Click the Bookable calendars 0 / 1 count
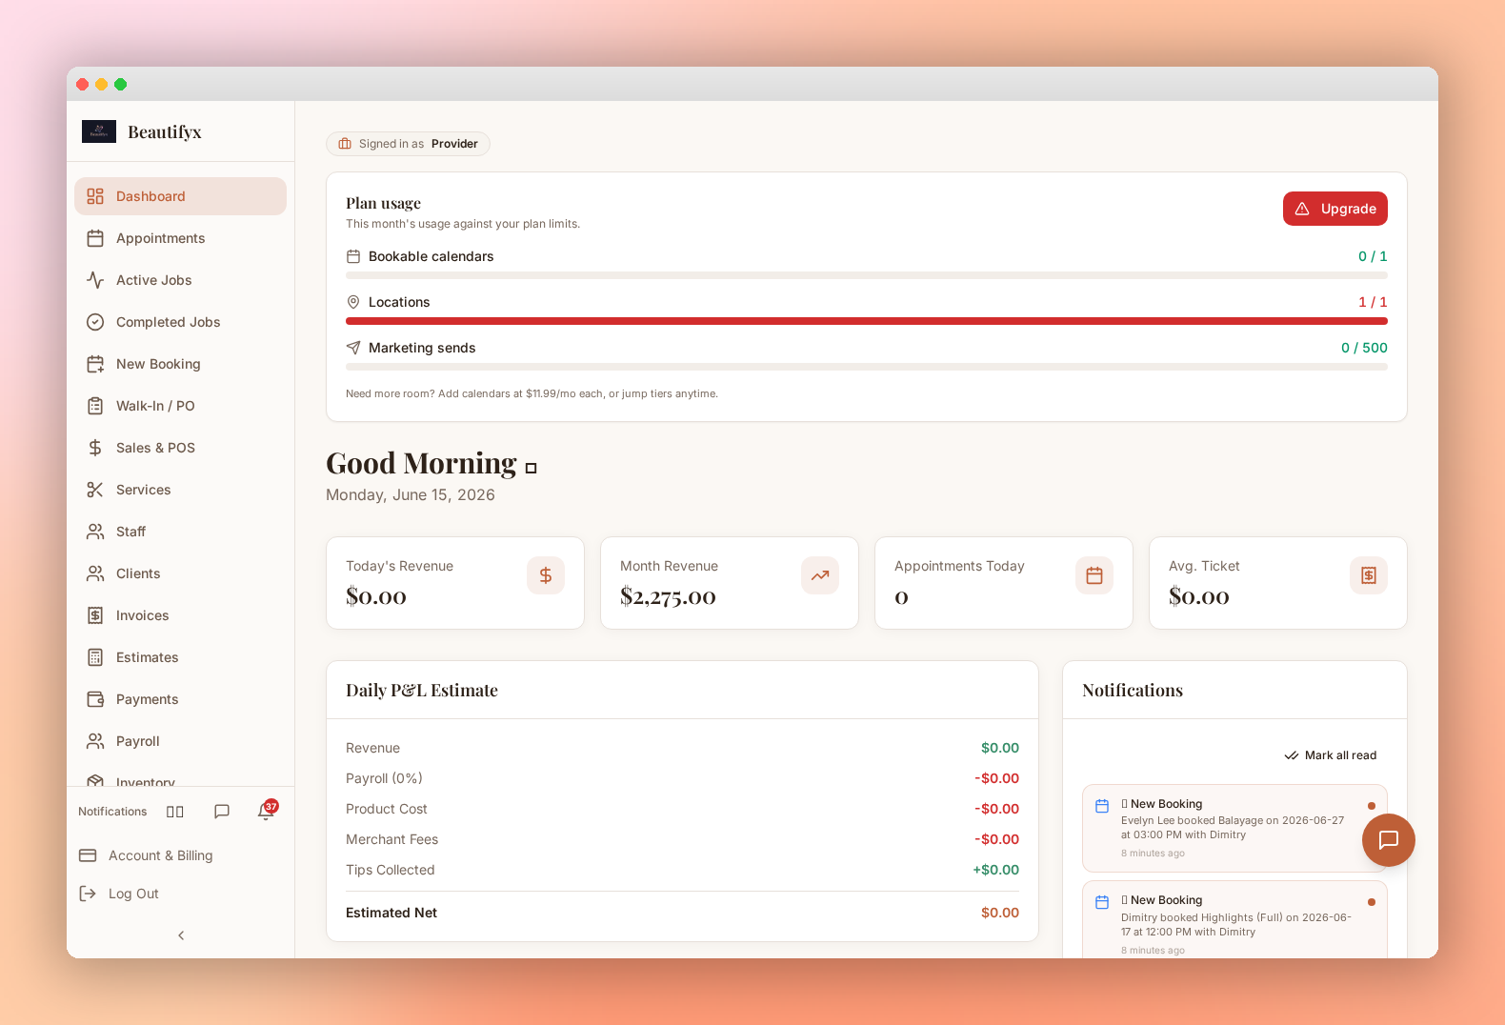Screen dimensions: 1505x1025 point(1373,256)
